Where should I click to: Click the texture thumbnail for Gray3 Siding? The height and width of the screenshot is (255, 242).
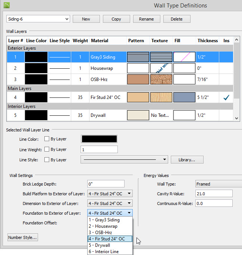161,57
